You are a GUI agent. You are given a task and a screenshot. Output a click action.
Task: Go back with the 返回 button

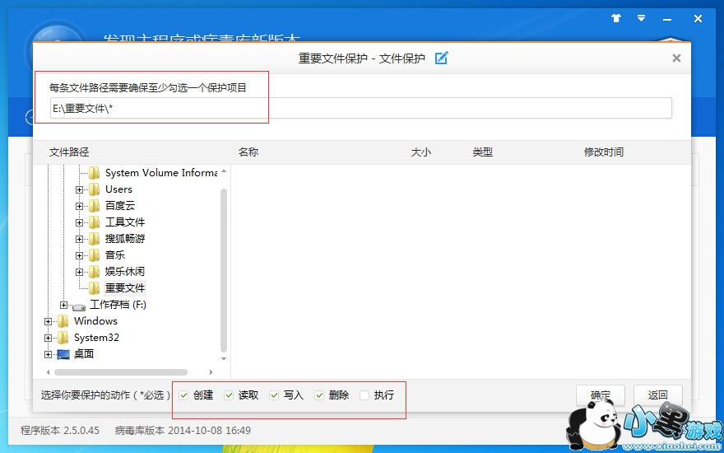[657, 395]
